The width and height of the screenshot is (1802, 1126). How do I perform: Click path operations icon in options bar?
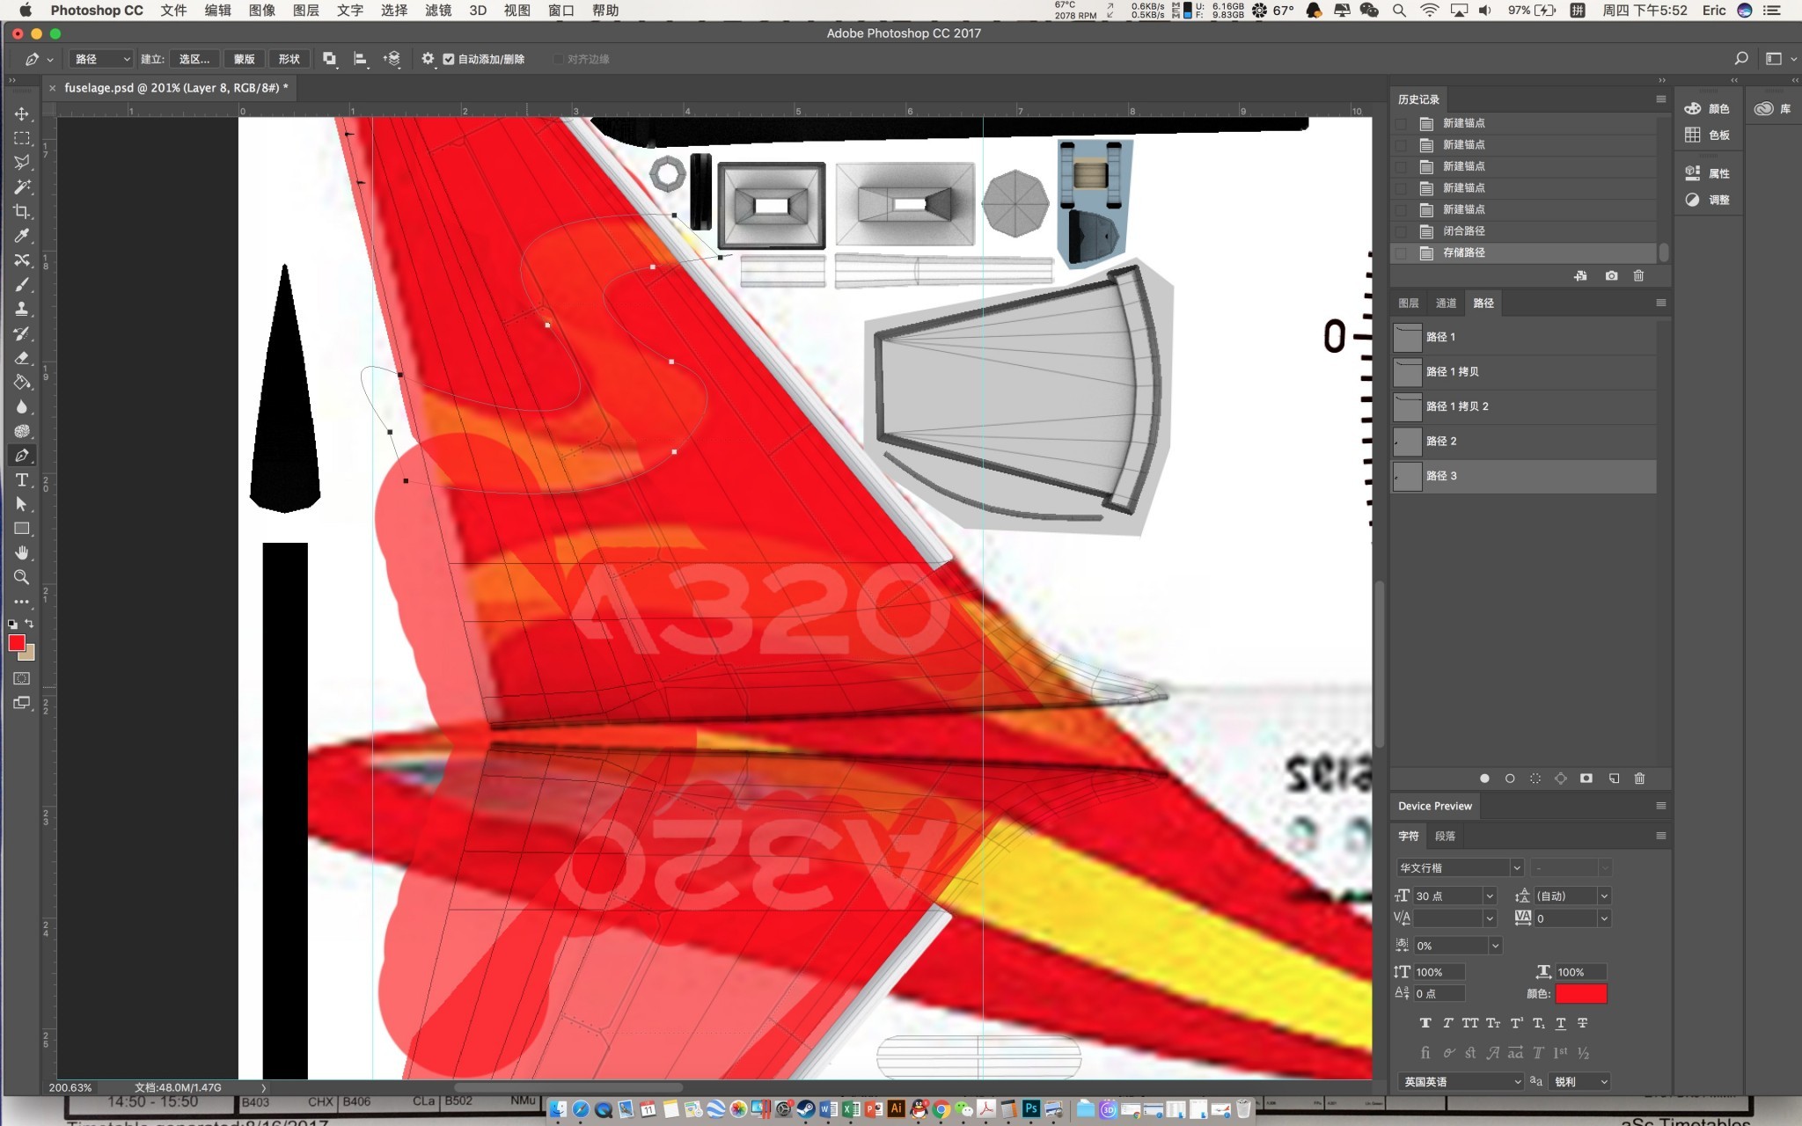click(329, 59)
